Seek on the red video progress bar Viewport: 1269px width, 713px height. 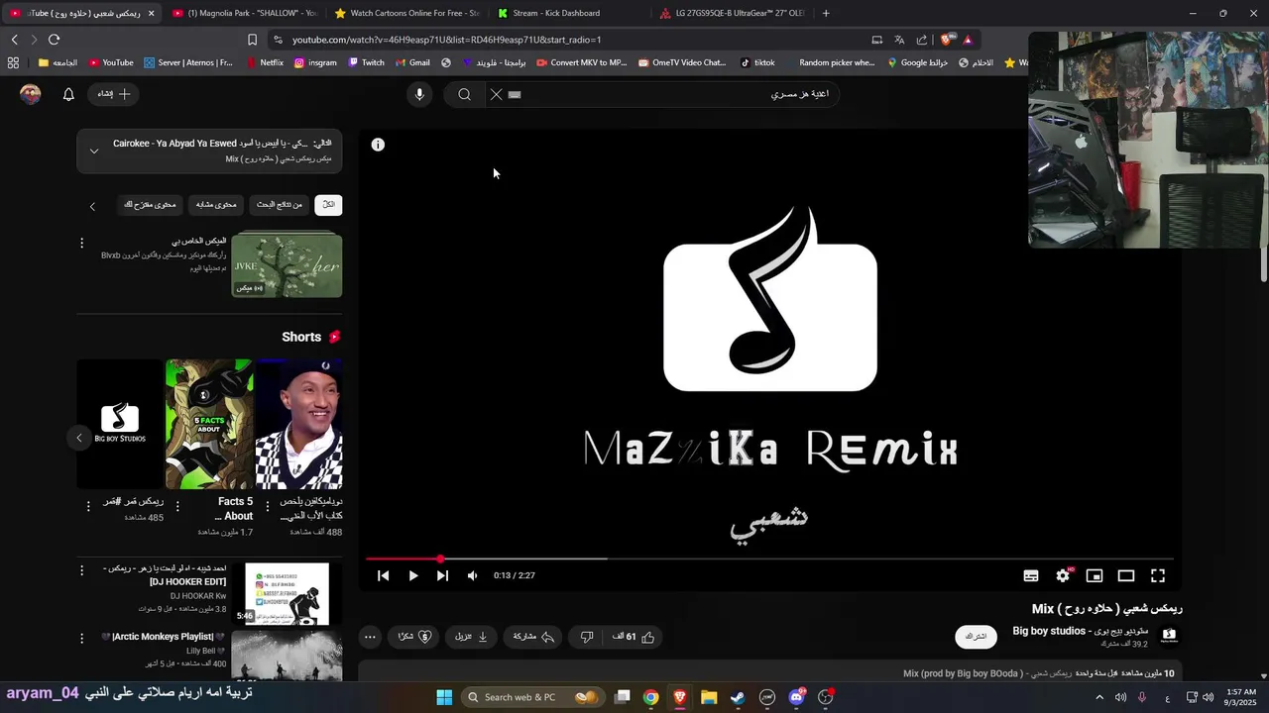[769, 559]
